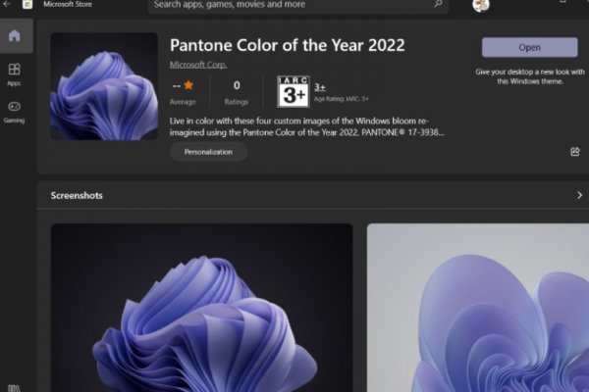Open the 3+ age rating link

point(320,86)
